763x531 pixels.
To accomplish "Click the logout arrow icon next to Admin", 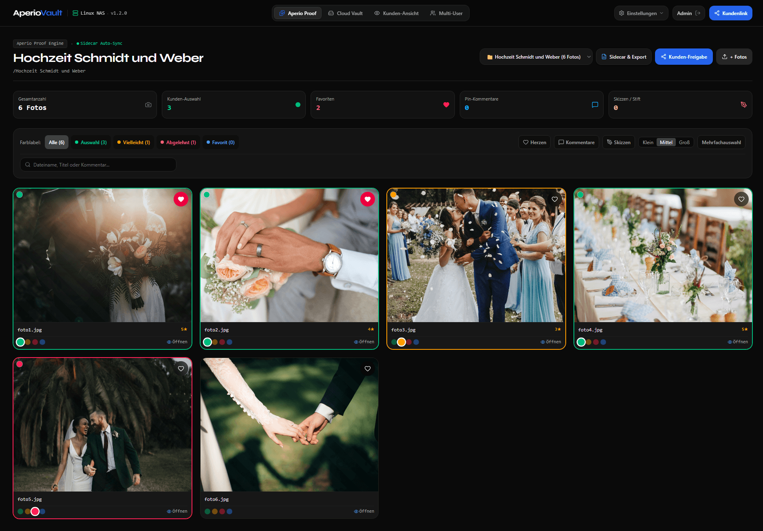I will point(698,13).
